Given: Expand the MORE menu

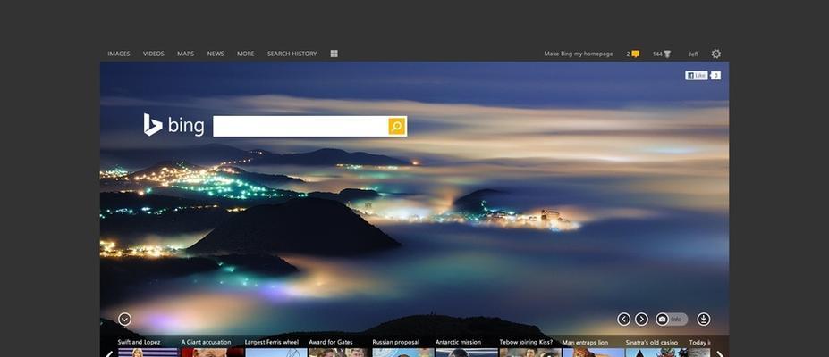Looking at the screenshot, I should click(245, 54).
